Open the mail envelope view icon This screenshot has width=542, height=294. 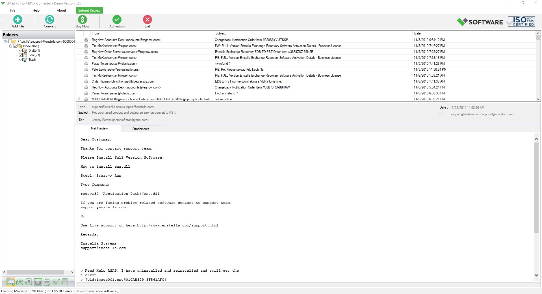point(20,282)
